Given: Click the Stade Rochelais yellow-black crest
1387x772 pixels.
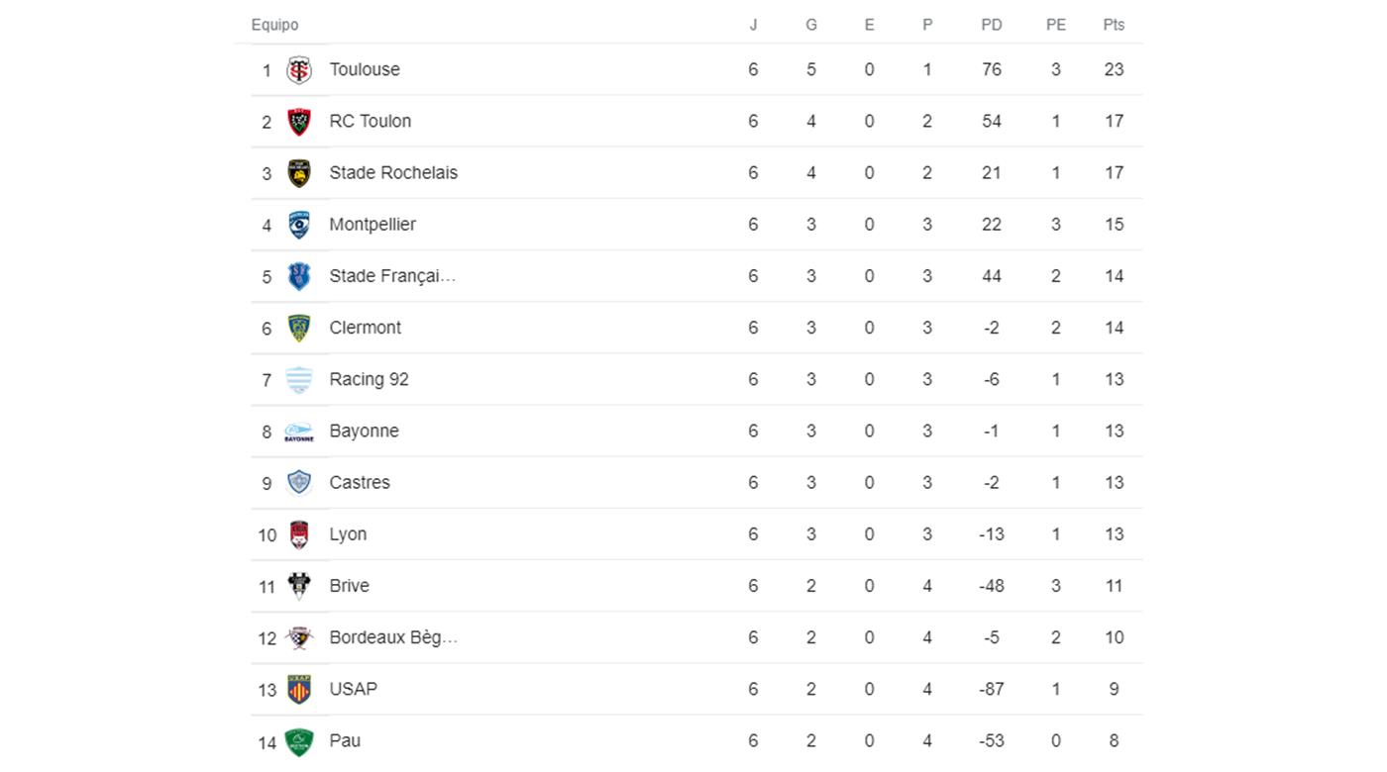Looking at the screenshot, I should click(x=299, y=173).
